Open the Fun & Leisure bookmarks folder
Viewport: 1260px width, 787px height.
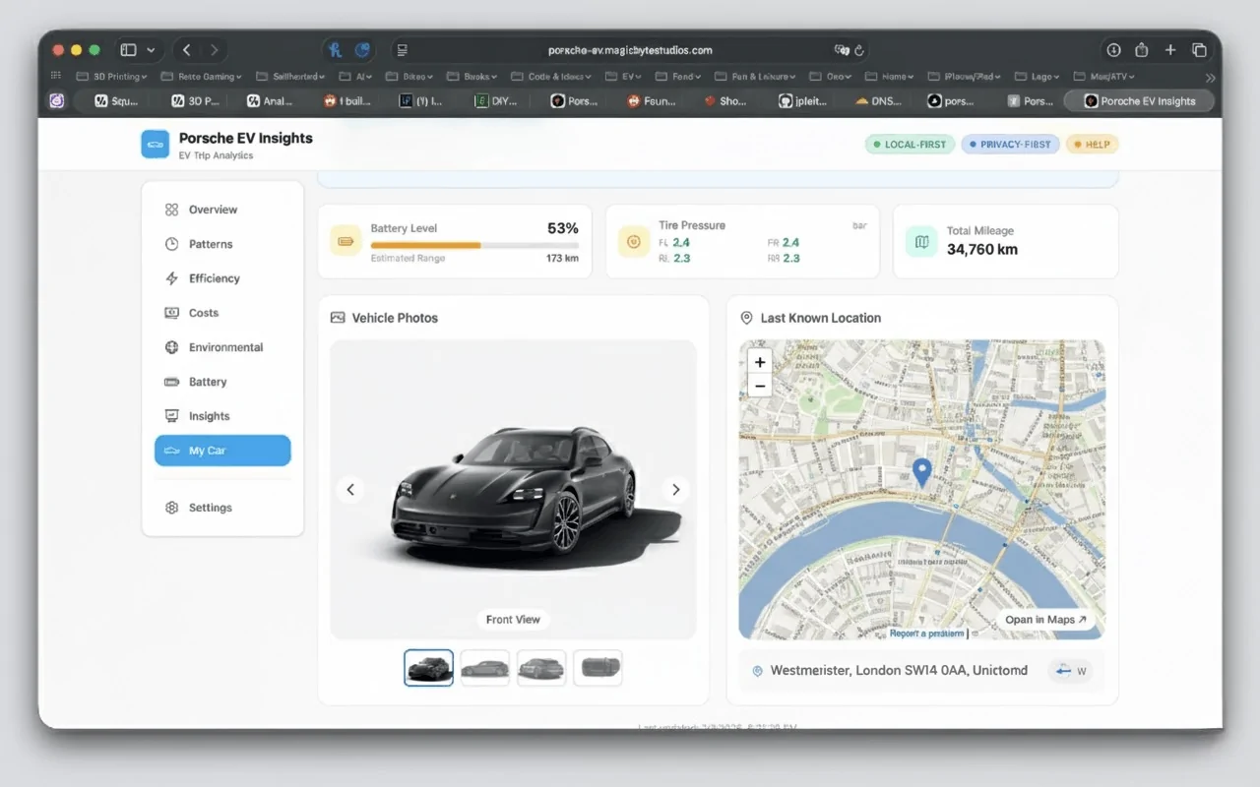[x=755, y=76]
